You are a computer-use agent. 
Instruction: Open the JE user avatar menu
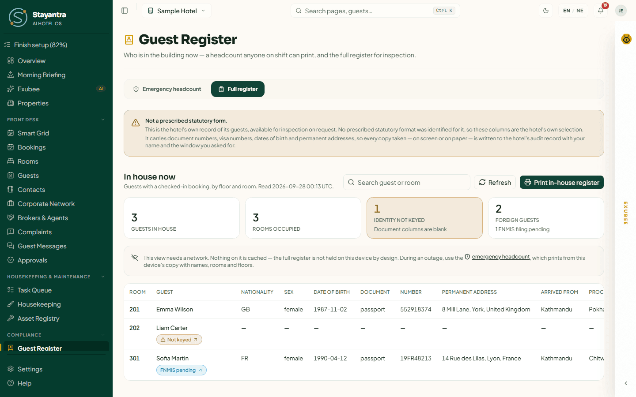[621, 11]
